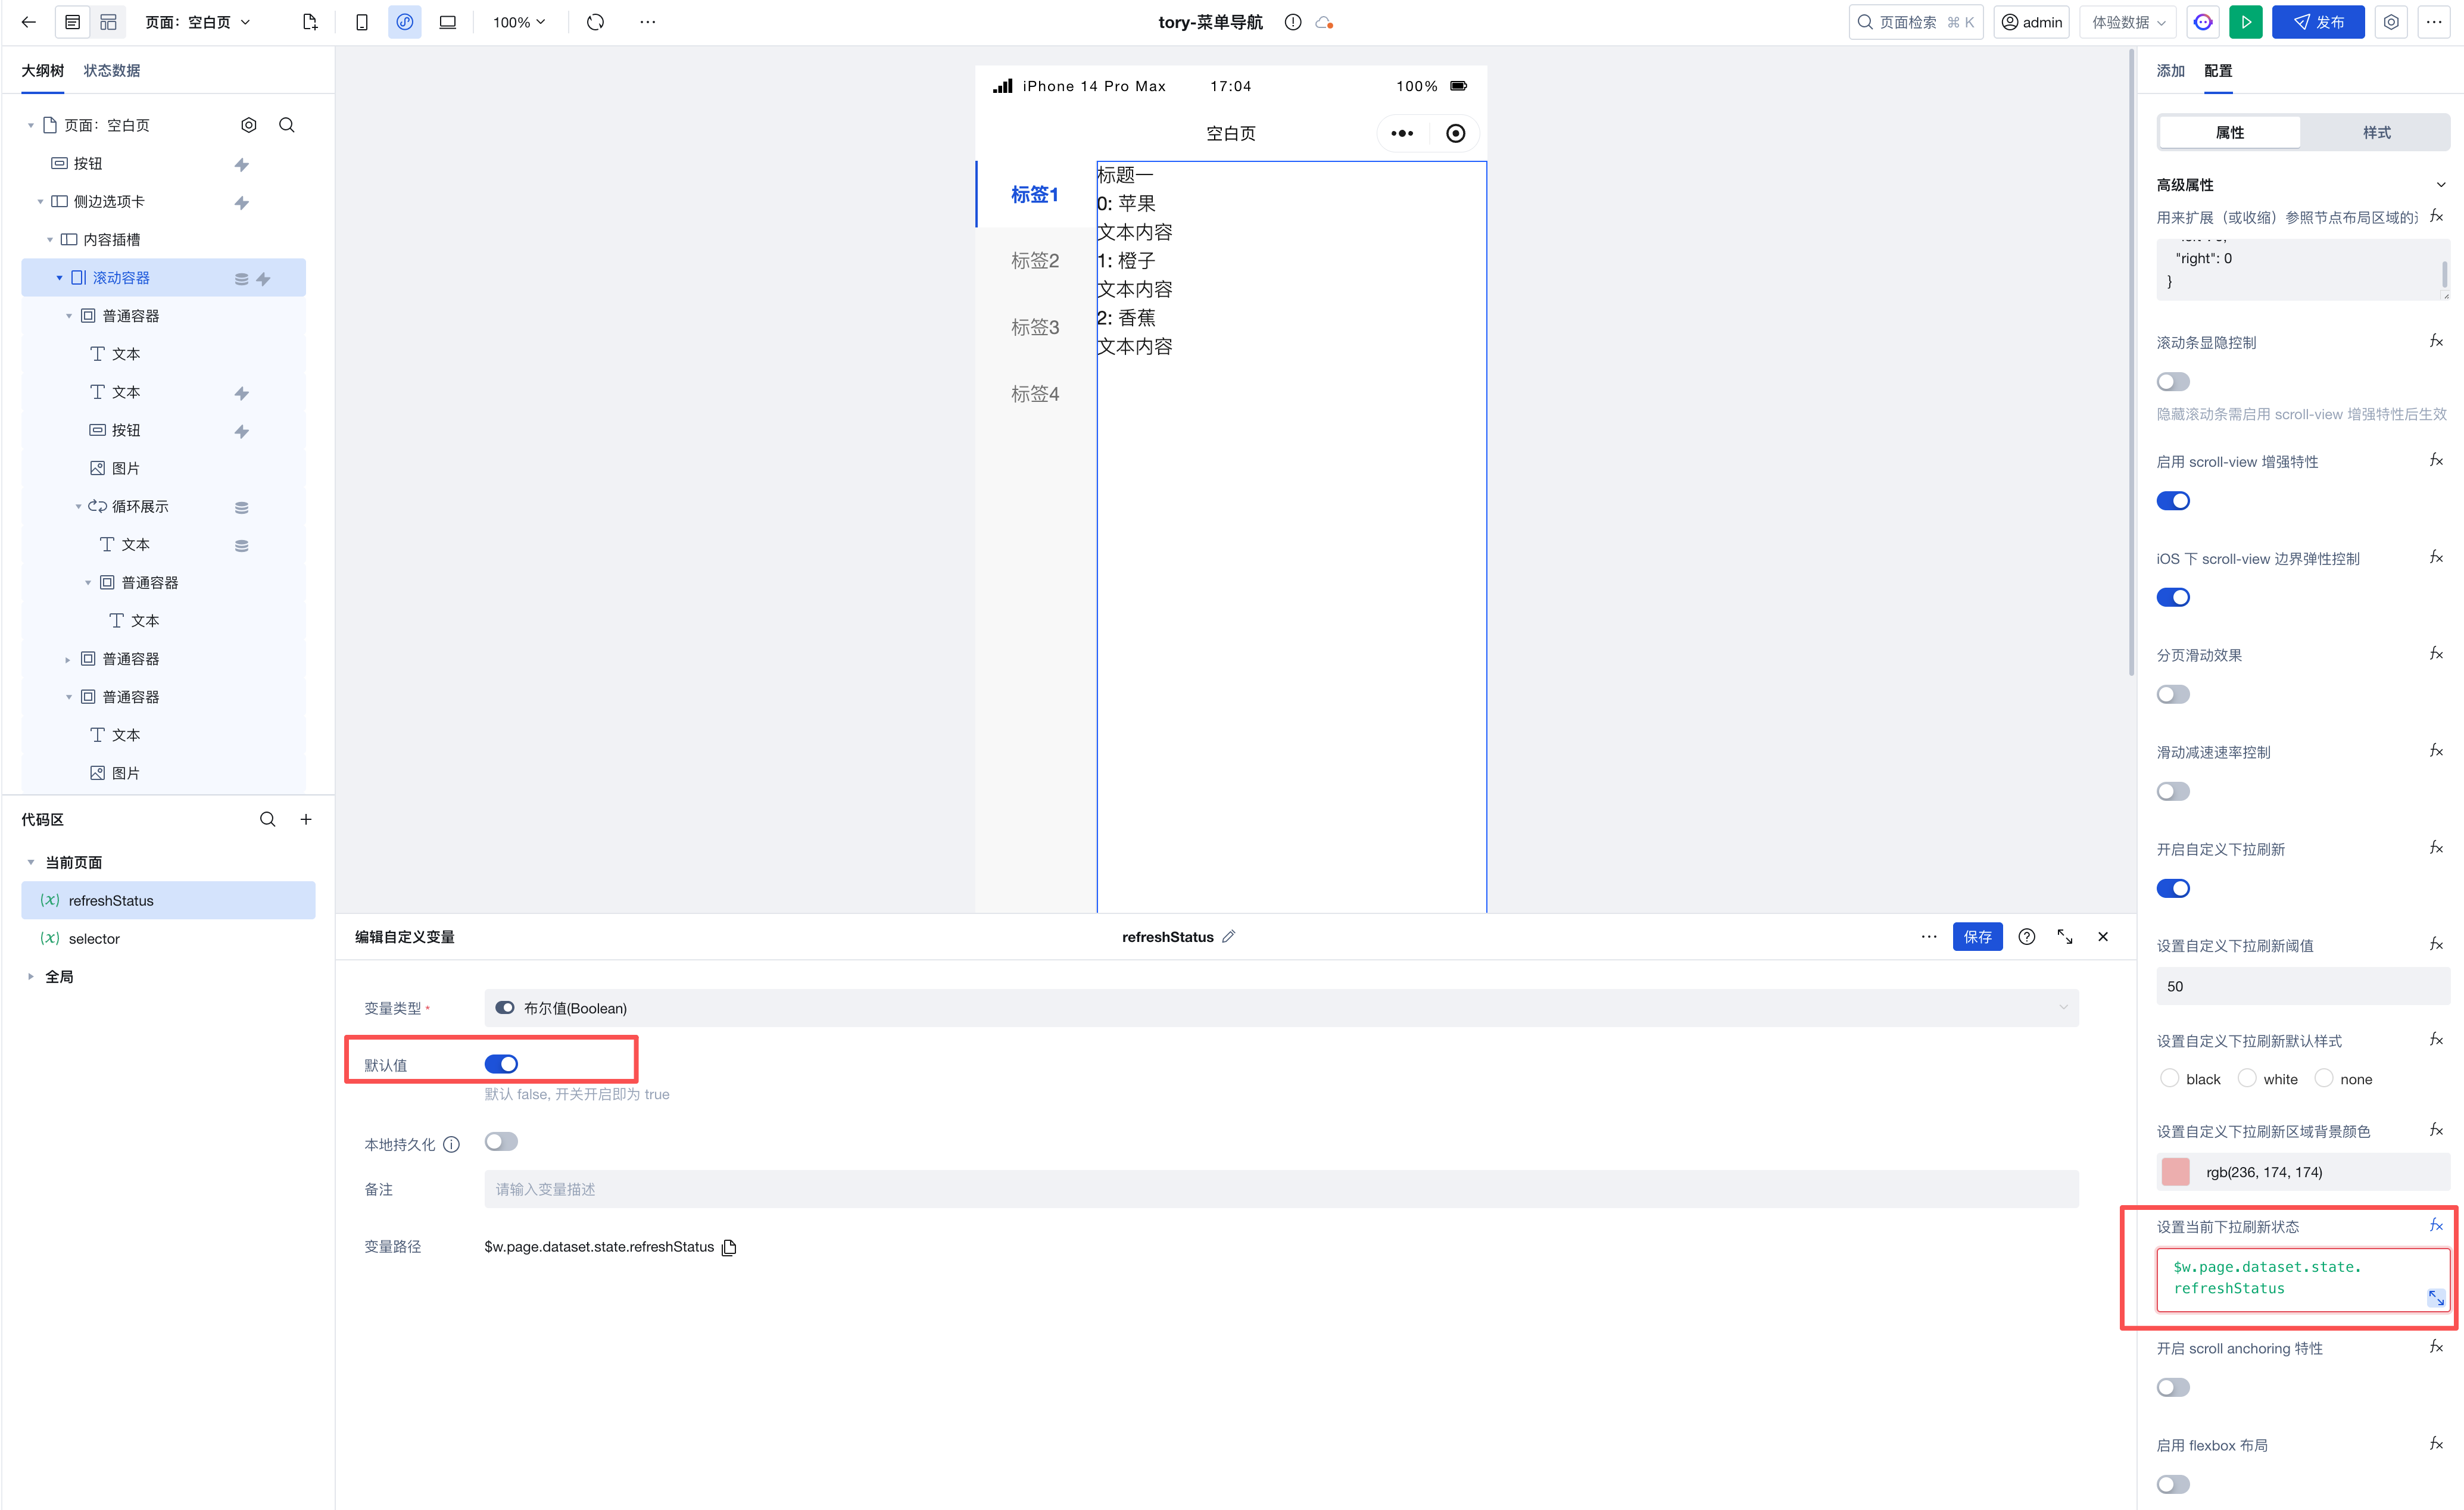Copy the variable path with copy icon

point(729,1247)
